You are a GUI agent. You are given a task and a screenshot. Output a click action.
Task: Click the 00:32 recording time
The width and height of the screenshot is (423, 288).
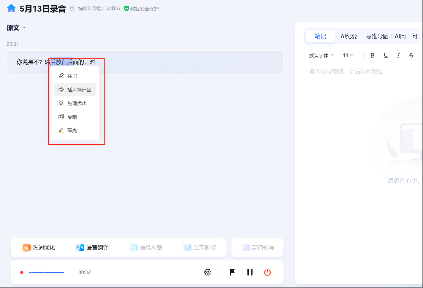(x=85, y=272)
